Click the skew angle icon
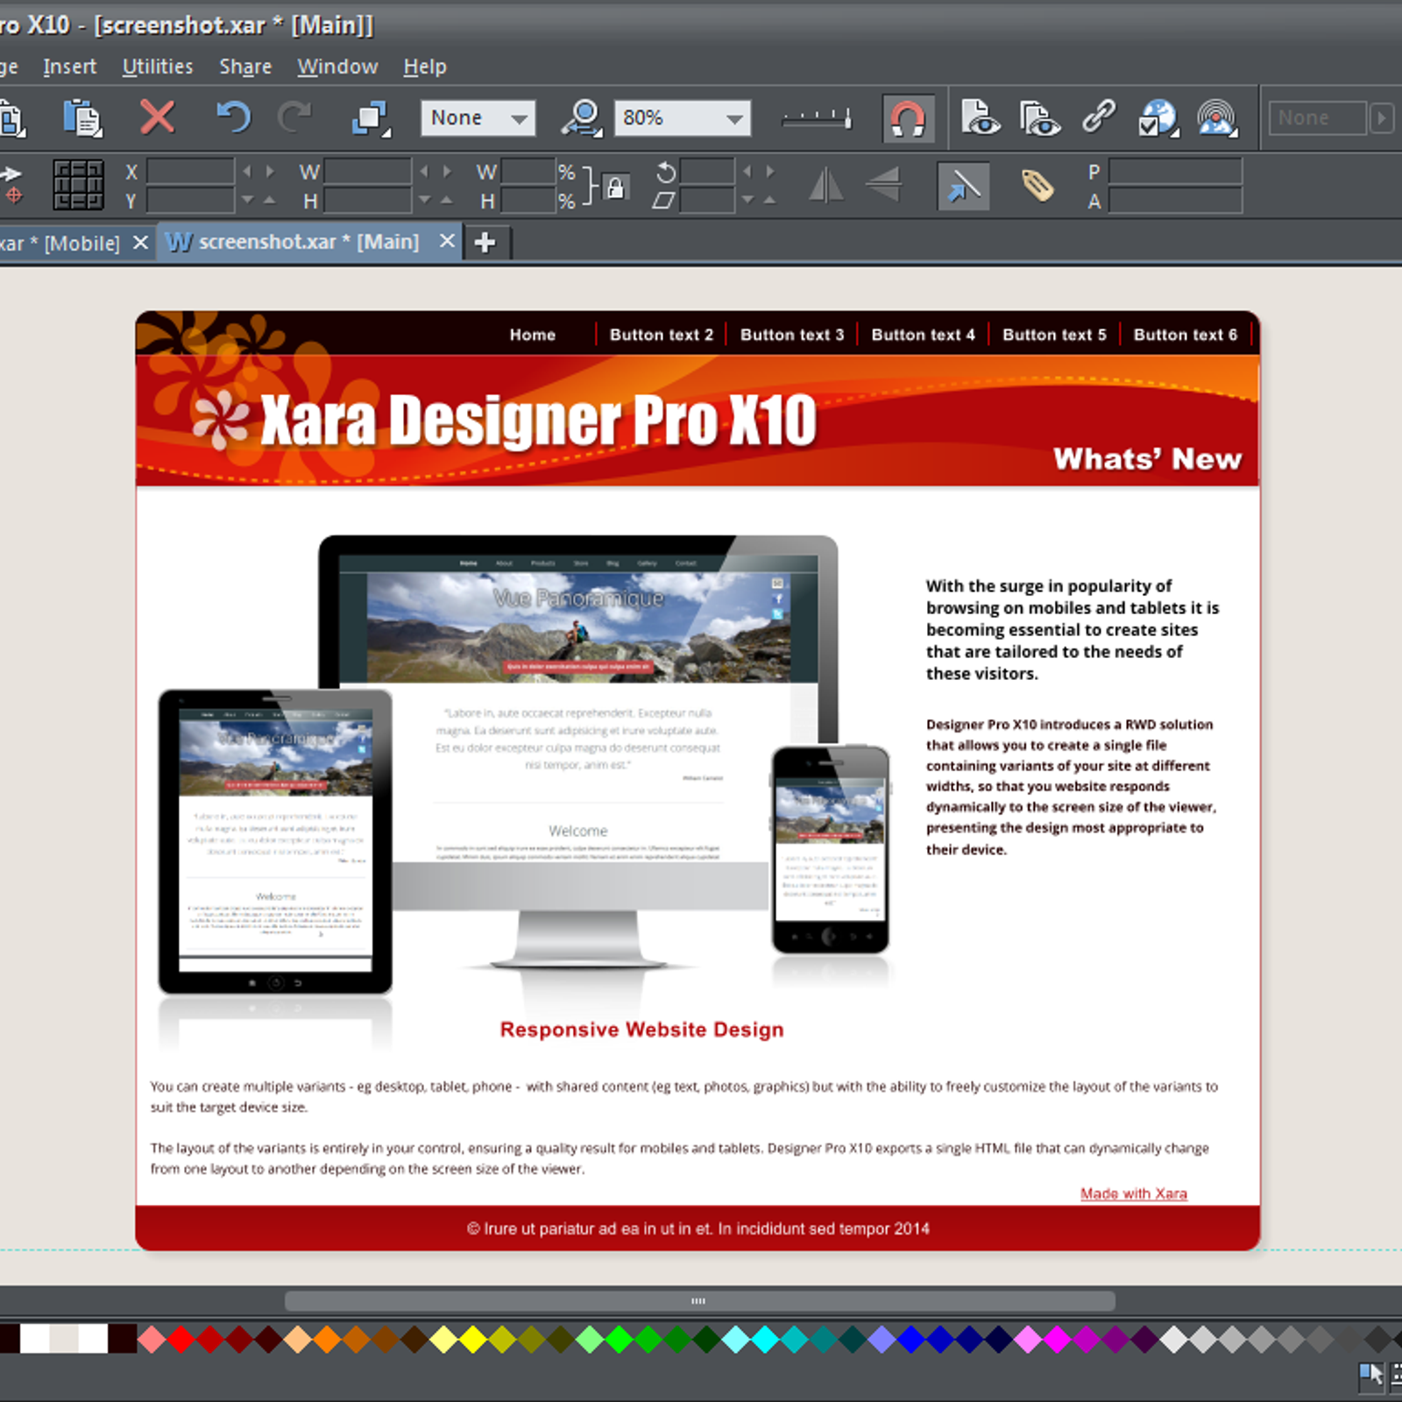Viewport: 1402px width, 1402px height. [663, 201]
